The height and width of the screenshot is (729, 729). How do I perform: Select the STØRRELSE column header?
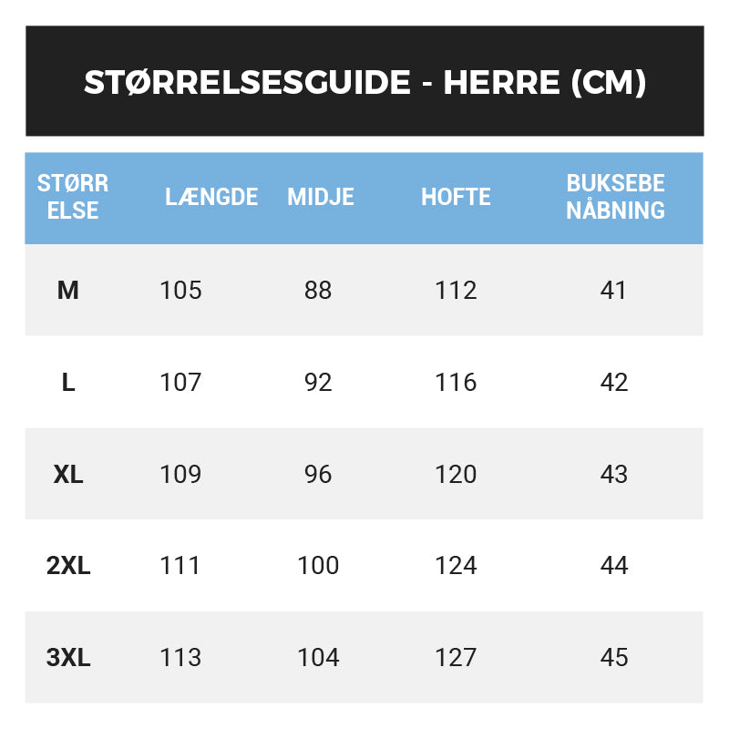[x=73, y=197]
